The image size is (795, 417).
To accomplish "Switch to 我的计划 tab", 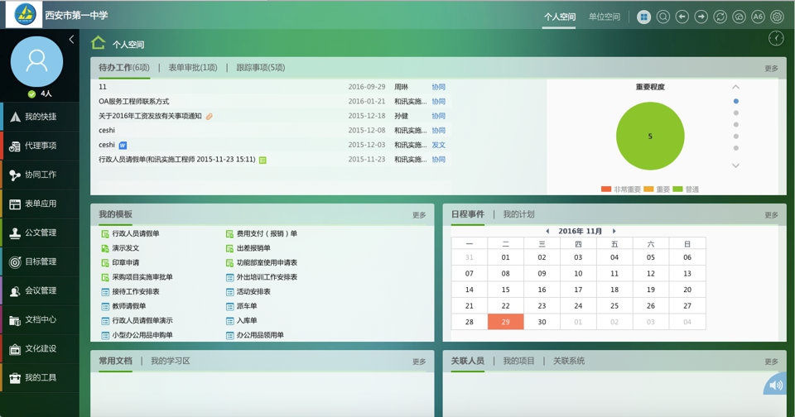I will [x=518, y=214].
